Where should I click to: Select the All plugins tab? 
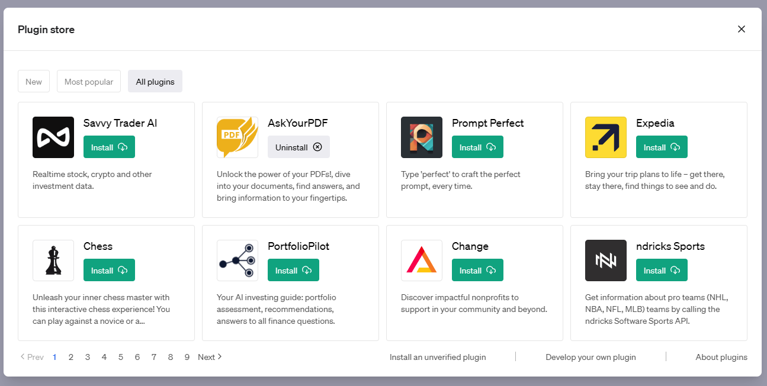tap(155, 82)
